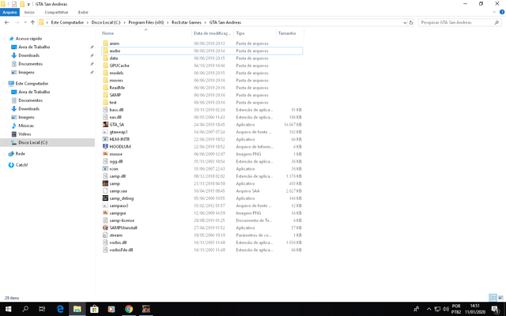
Task: Open the notification center icon
Action: (x=496, y=309)
